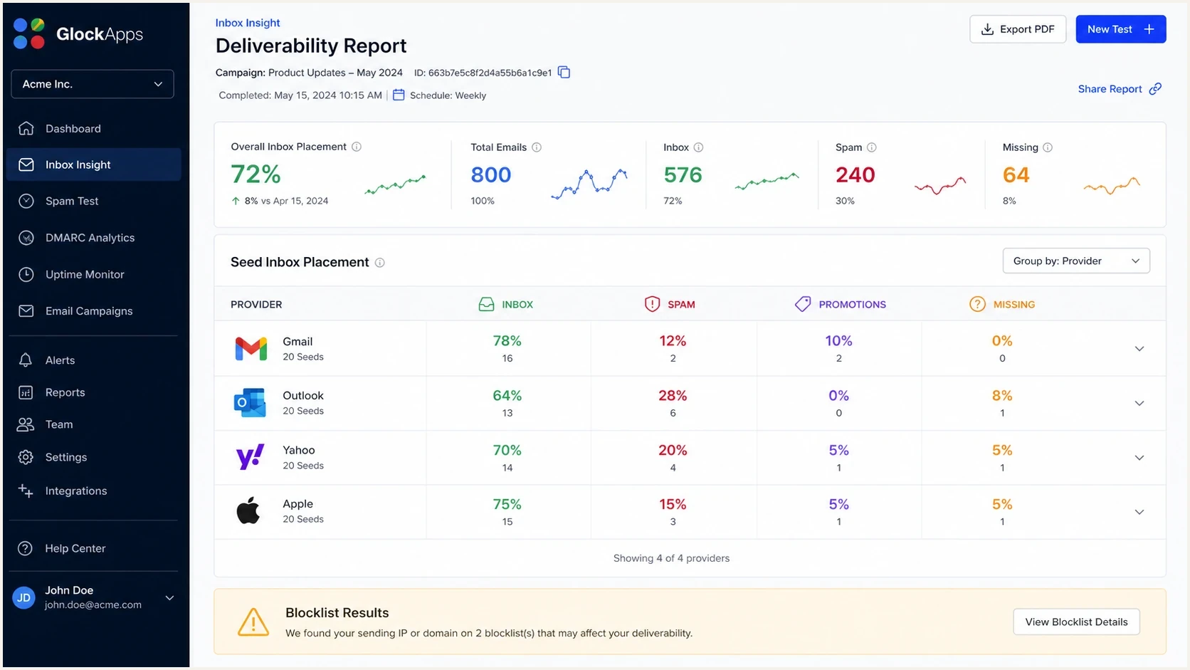Click Outlook spam value 28%
This screenshot has width=1190, height=670.
click(x=673, y=395)
